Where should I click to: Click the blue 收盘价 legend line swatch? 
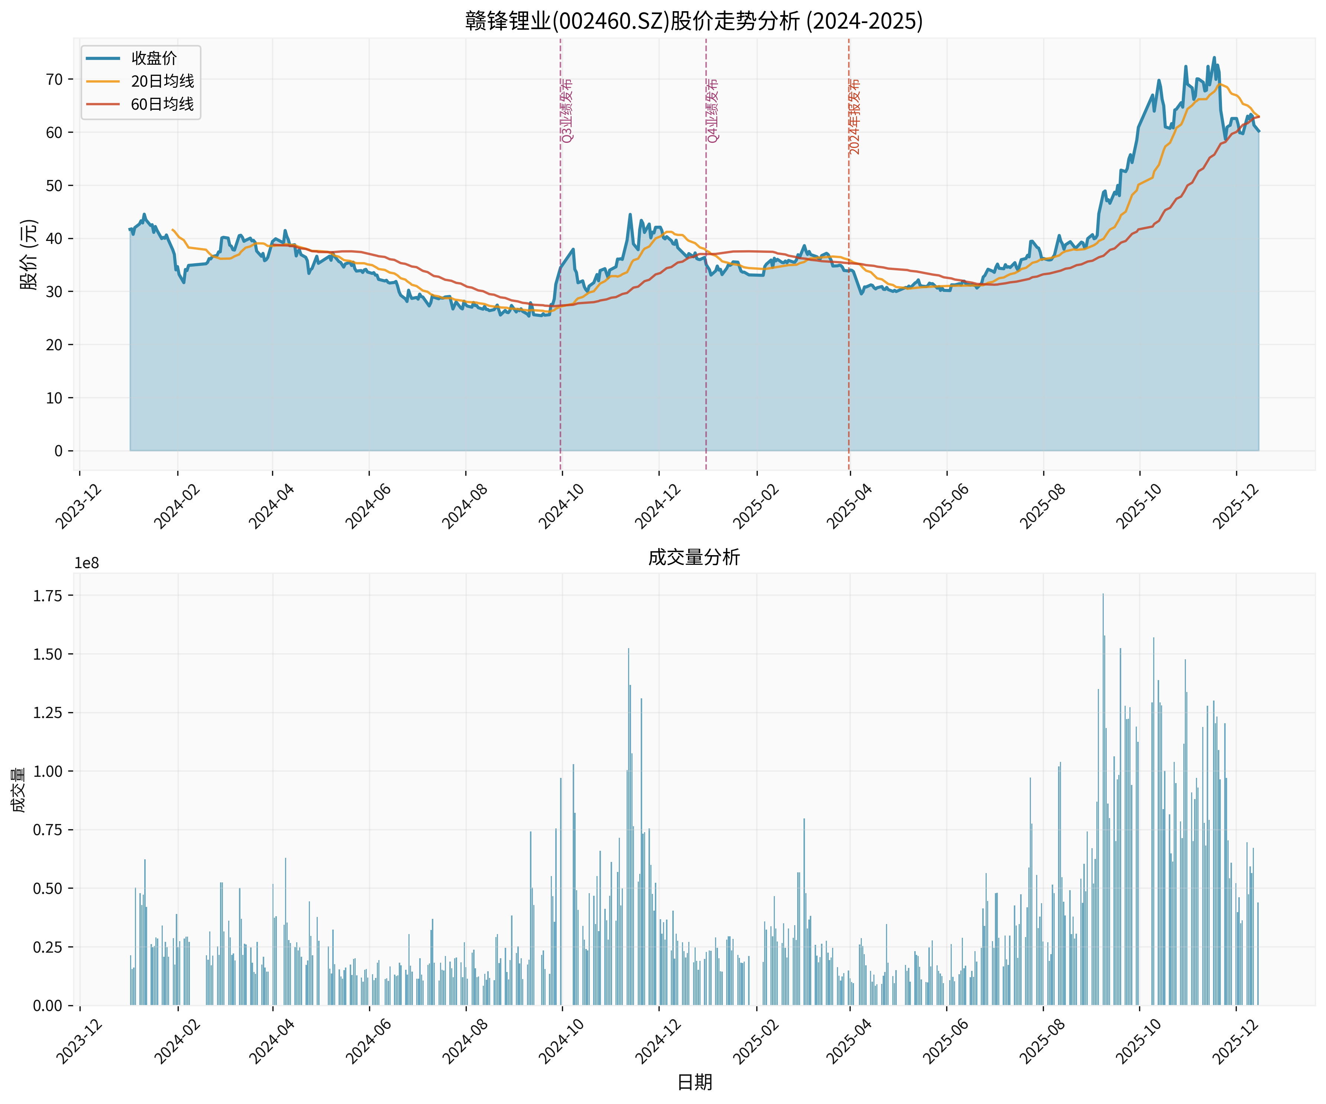[x=103, y=58]
